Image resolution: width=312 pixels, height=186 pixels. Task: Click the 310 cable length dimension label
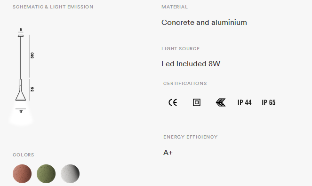(x=32, y=55)
